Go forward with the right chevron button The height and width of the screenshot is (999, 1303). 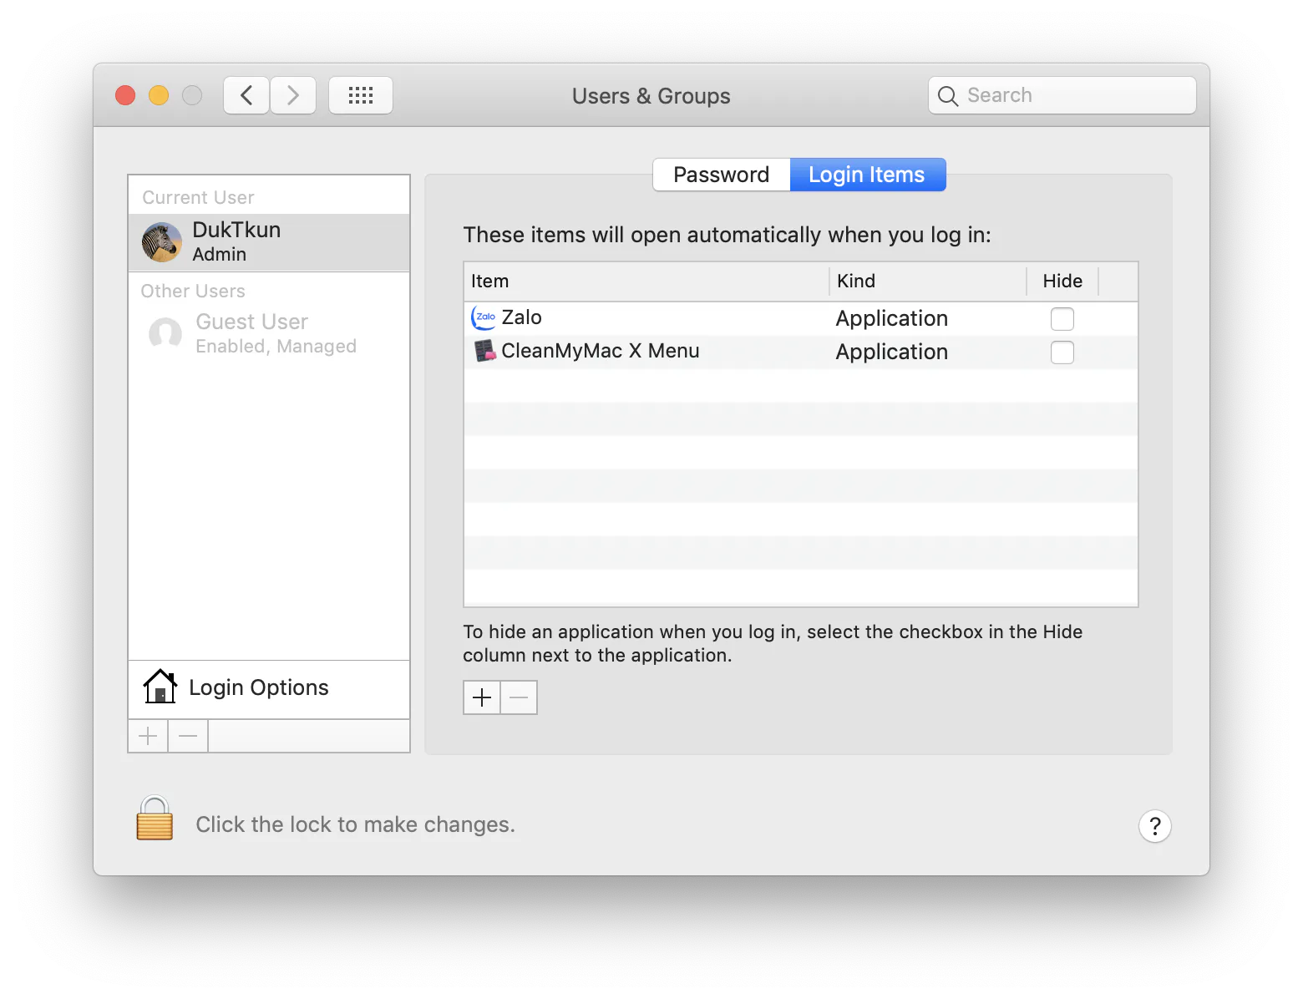[293, 95]
